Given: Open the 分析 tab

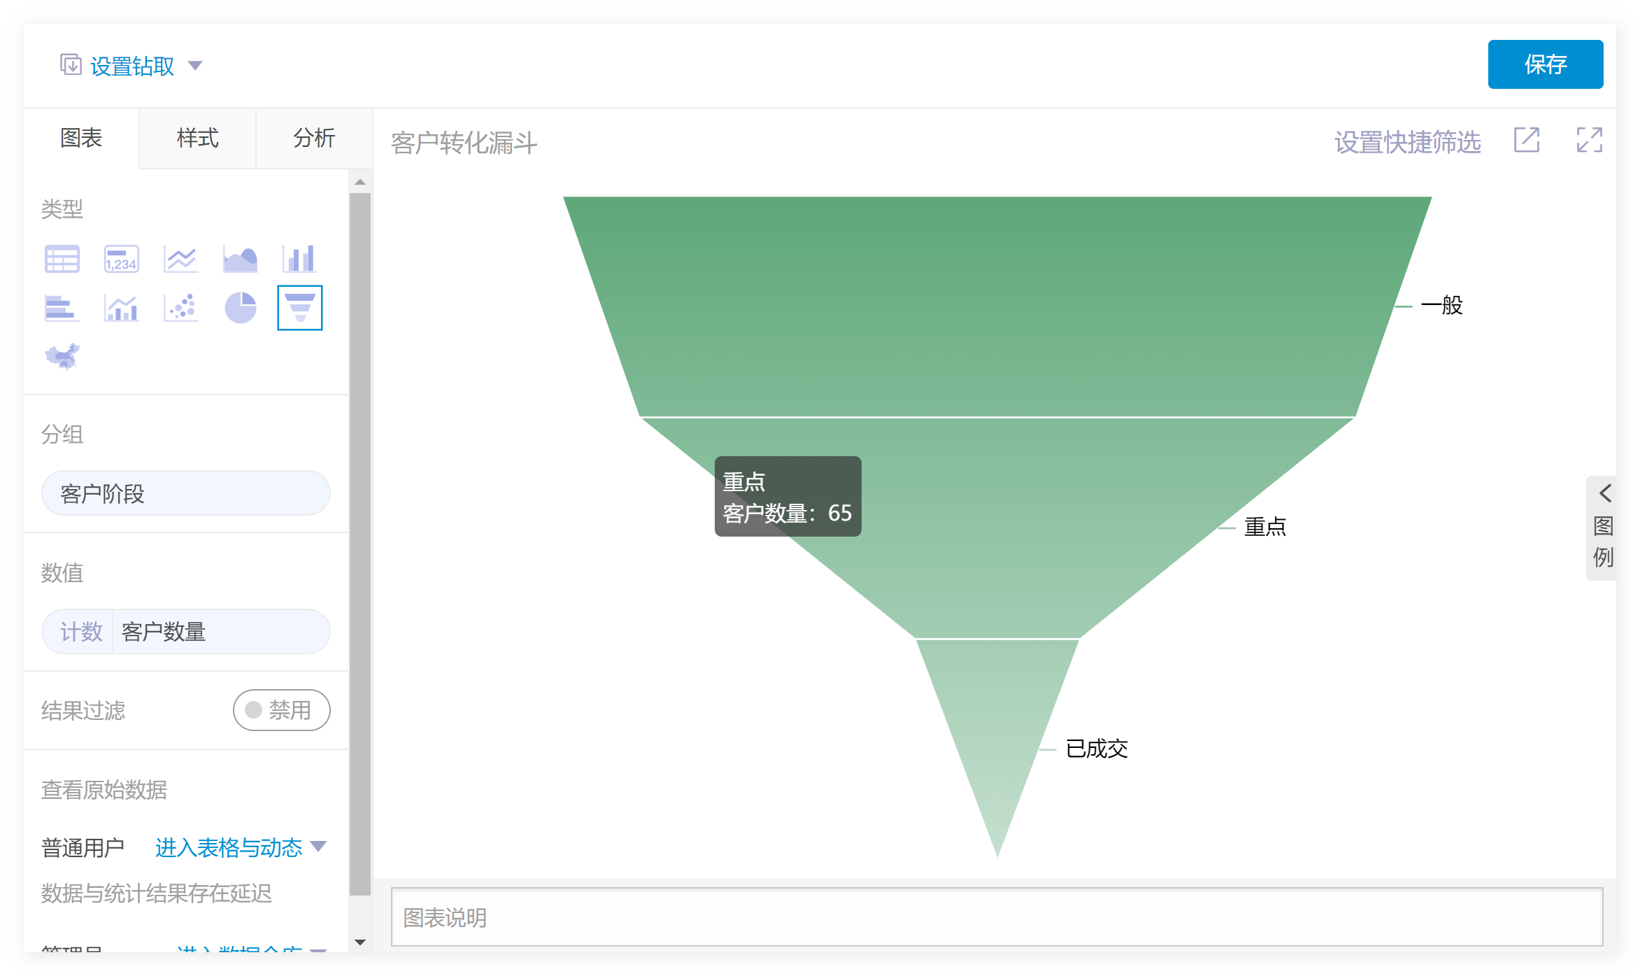Looking at the screenshot, I should [314, 138].
